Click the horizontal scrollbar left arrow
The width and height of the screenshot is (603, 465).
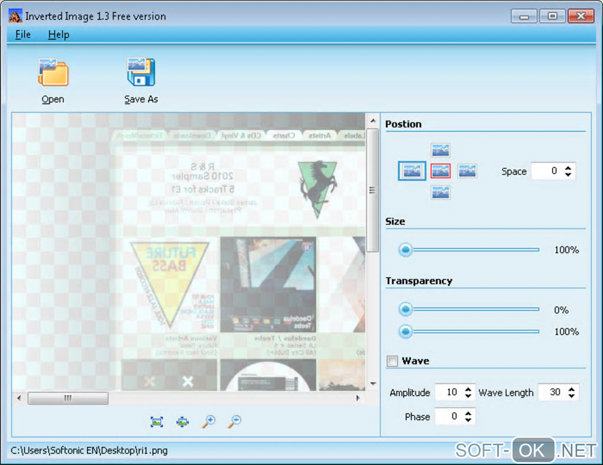click(19, 398)
